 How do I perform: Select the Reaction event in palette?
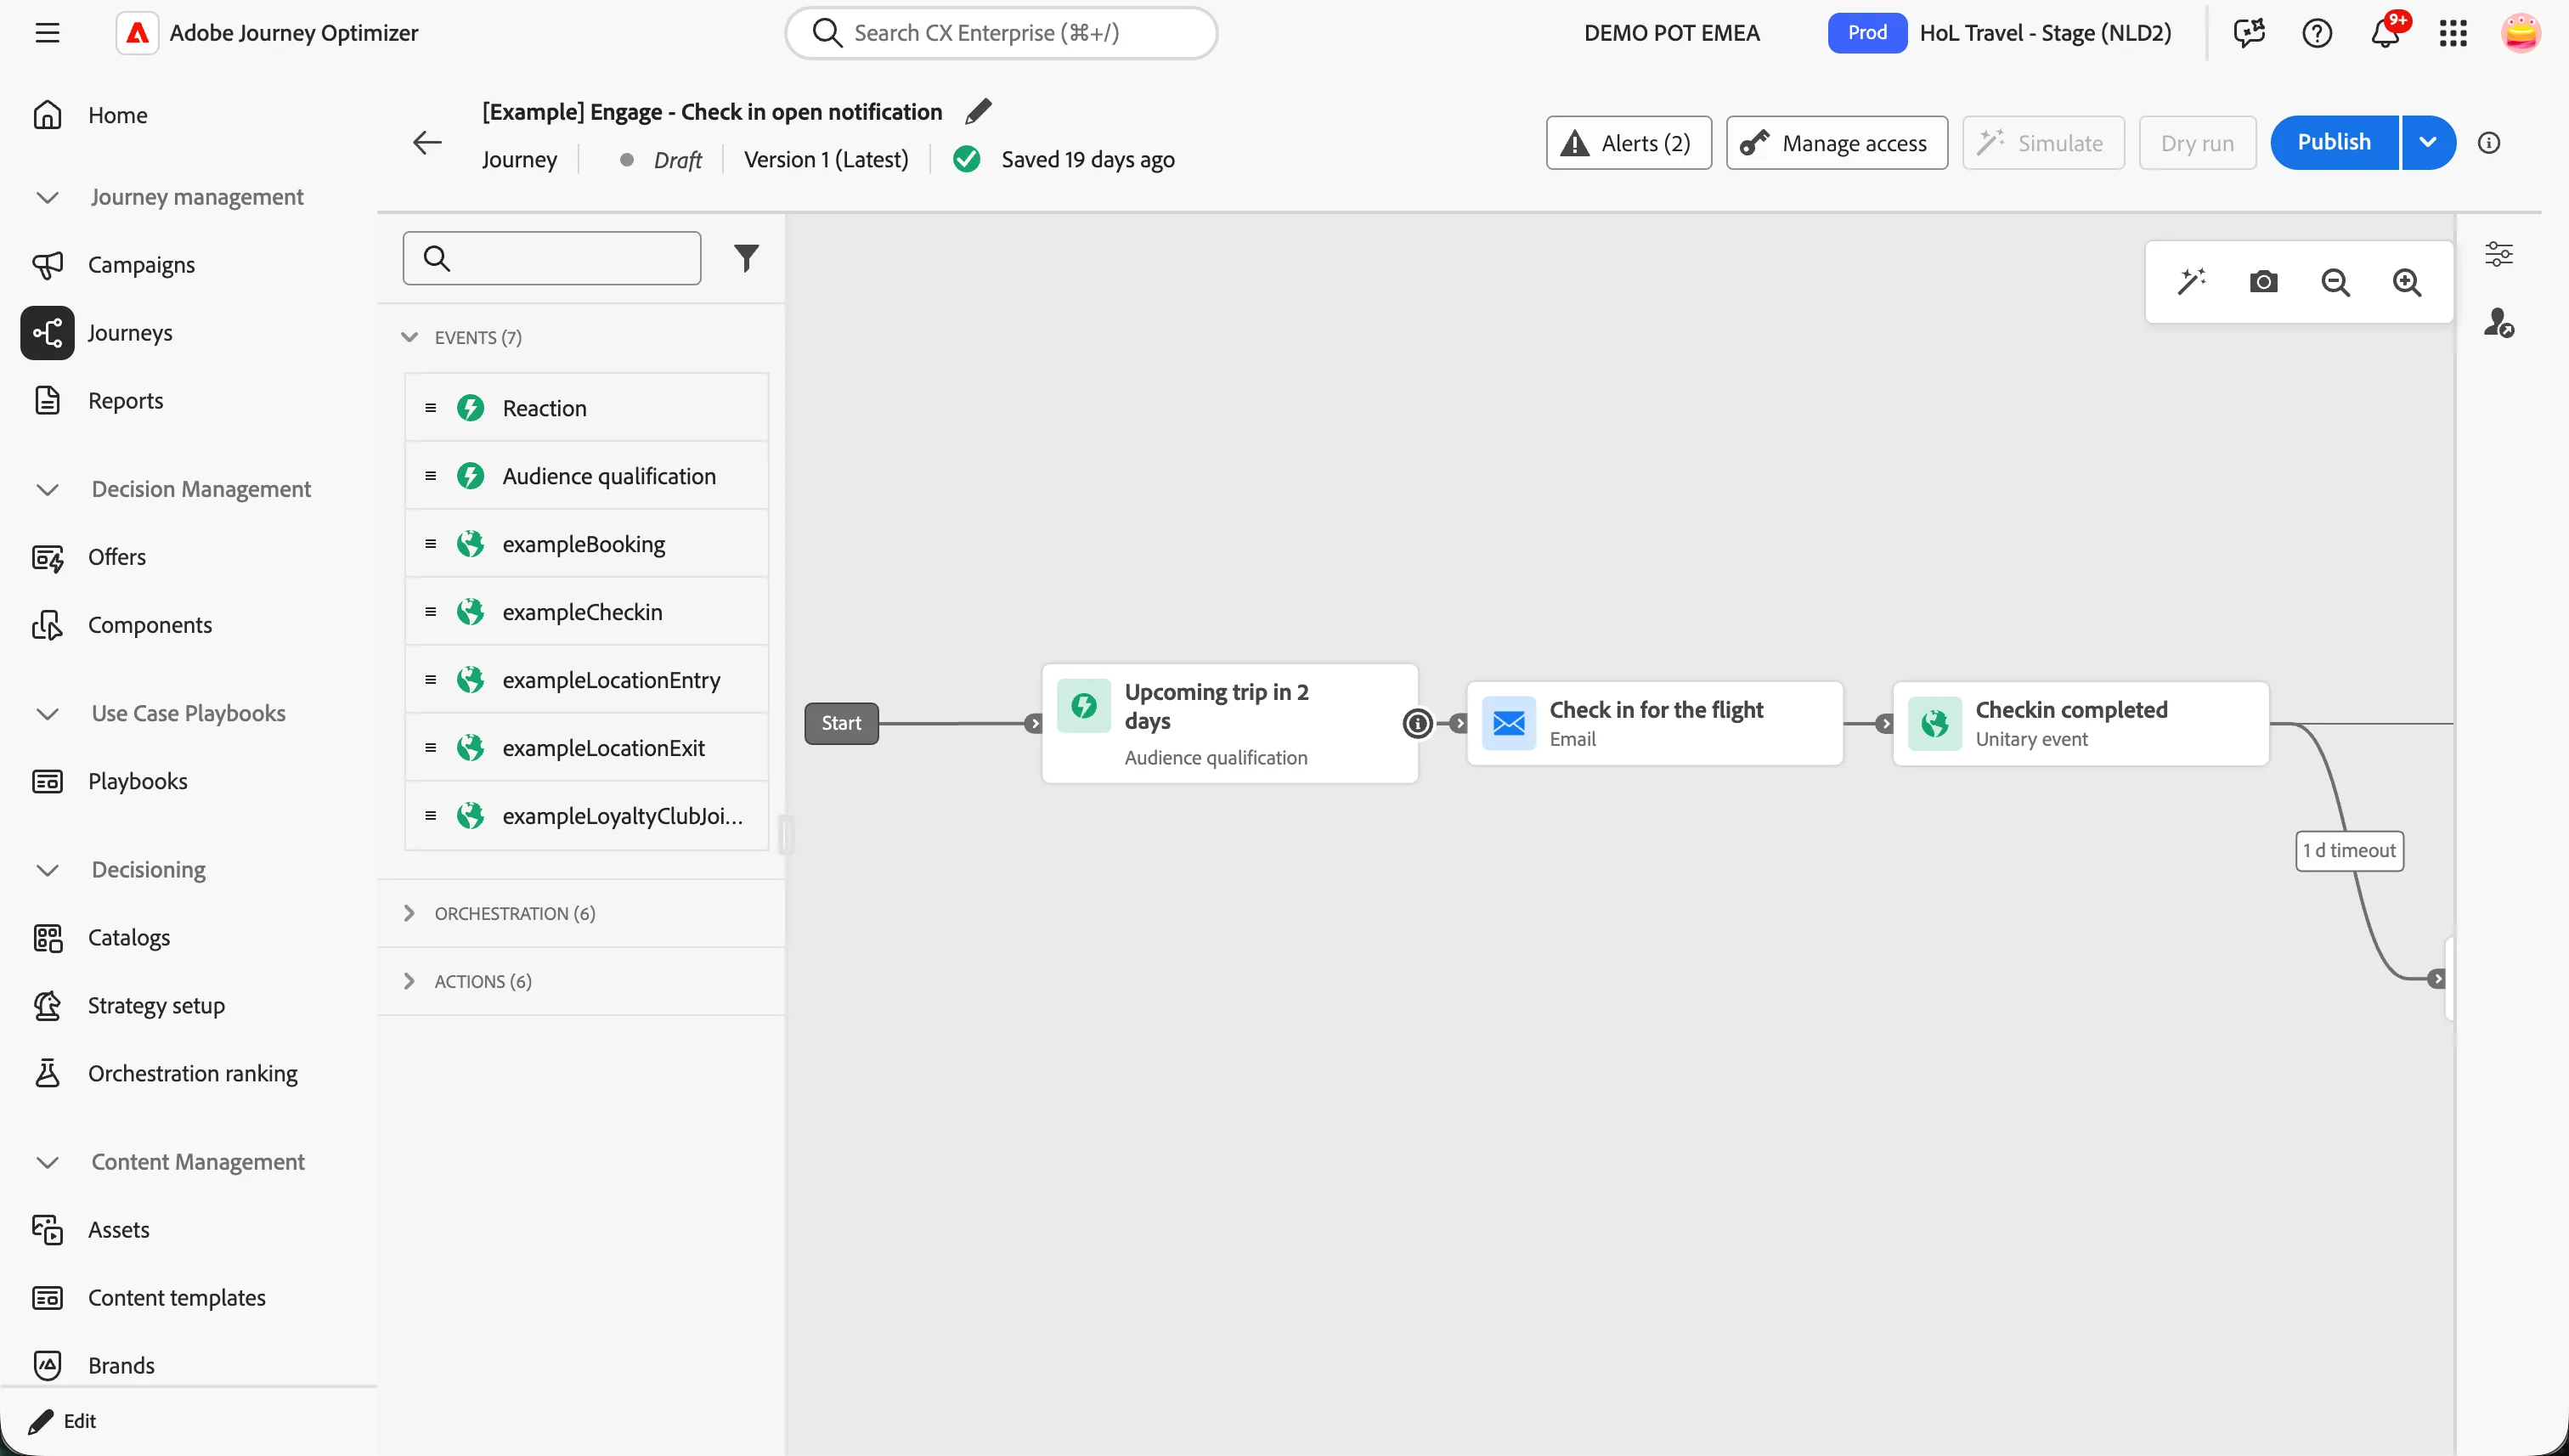pyautogui.click(x=586, y=408)
